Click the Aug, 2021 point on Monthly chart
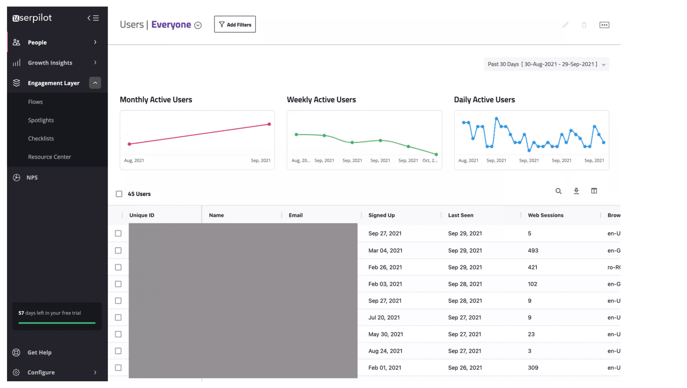This screenshot has width=687, height=388. coord(129,144)
